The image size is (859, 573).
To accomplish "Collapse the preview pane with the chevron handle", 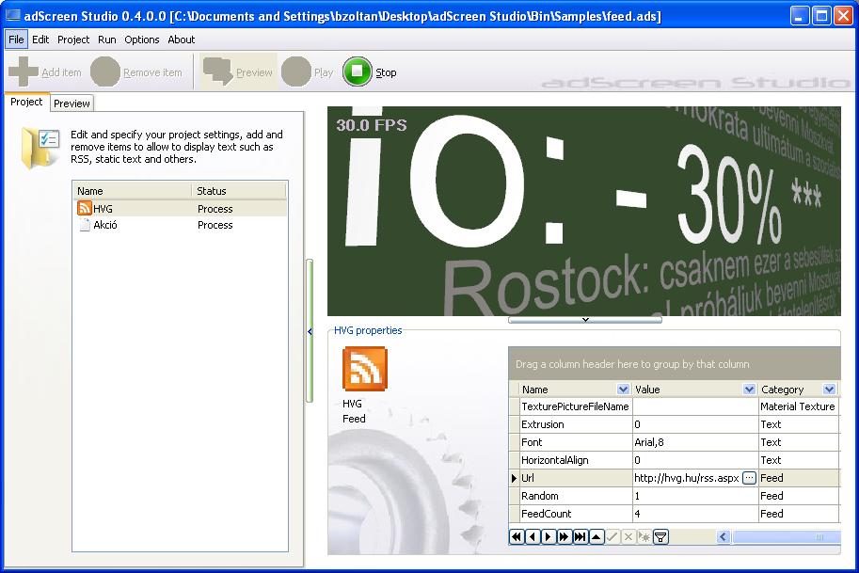I will (x=585, y=319).
